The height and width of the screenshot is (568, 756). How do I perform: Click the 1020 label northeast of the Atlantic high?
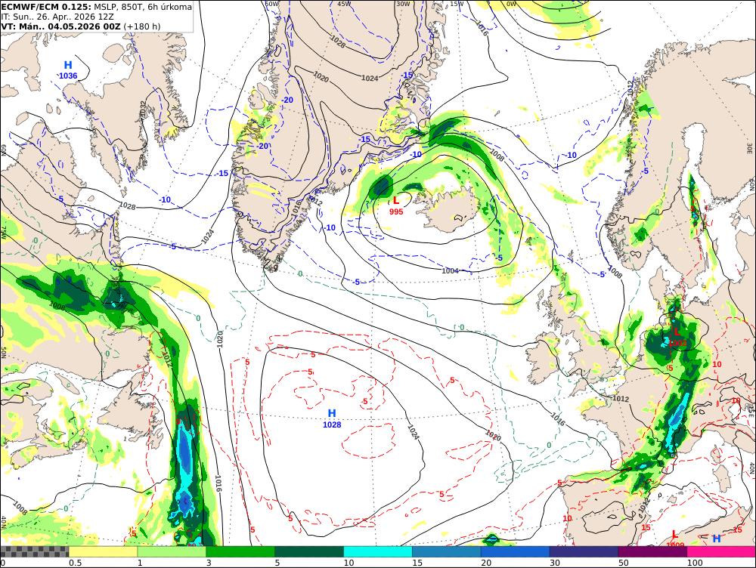[x=493, y=436]
